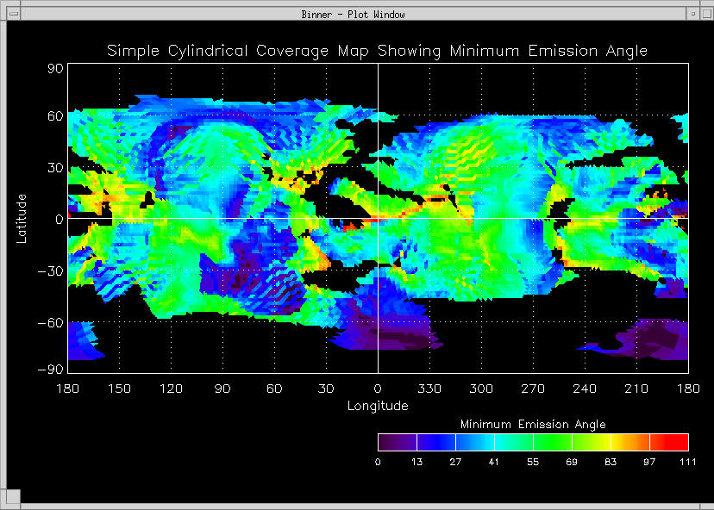Screen dimensions: 714x510
Task: Click the 'Longitude' x-axis label
Action: (x=378, y=406)
